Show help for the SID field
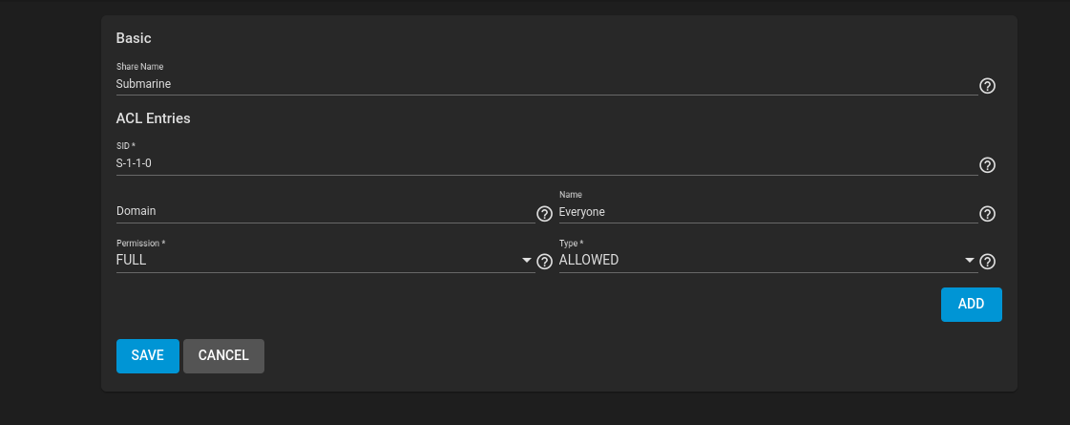Viewport: 1070px width, 425px height. point(987,165)
